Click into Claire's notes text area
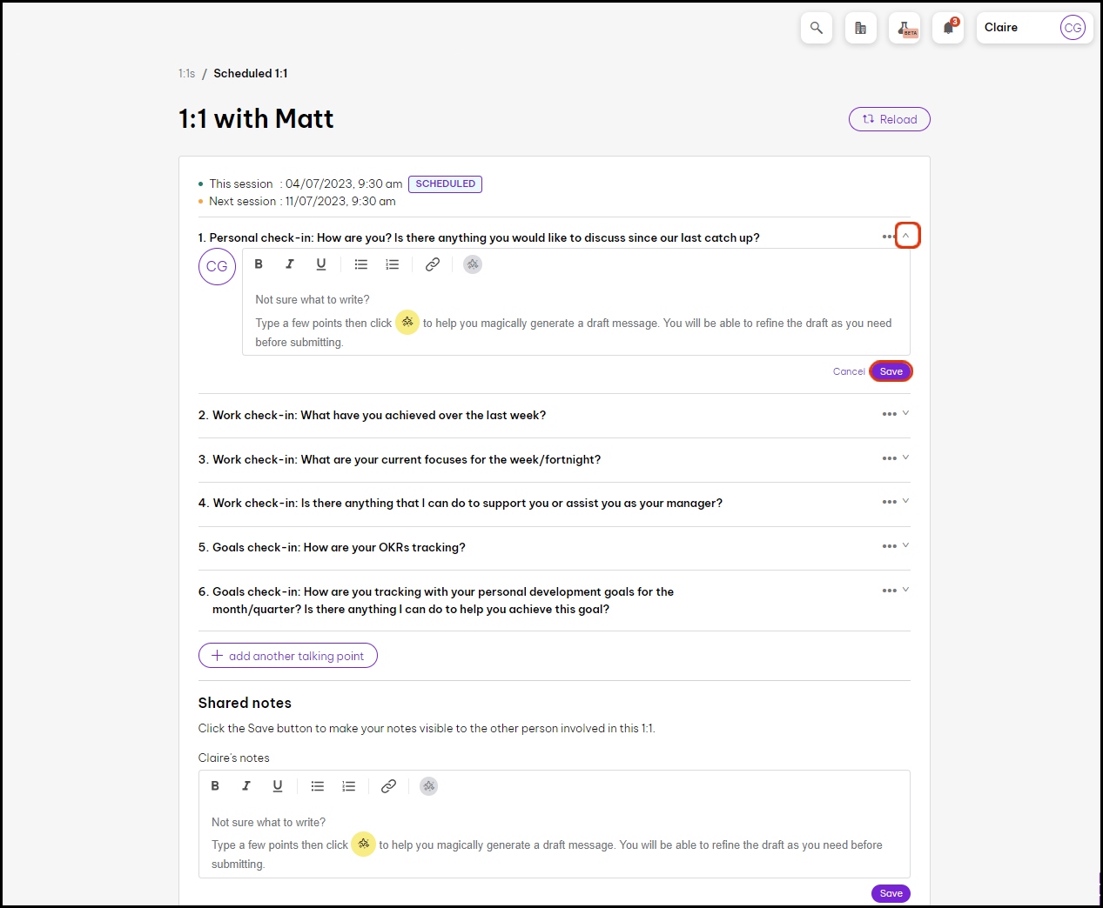 [x=554, y=844]
